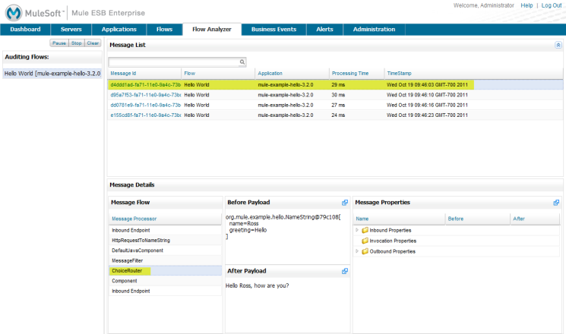Pop out the Before Payload panel
This screenshot has height=334, width=566.
(x=344, y=203)
